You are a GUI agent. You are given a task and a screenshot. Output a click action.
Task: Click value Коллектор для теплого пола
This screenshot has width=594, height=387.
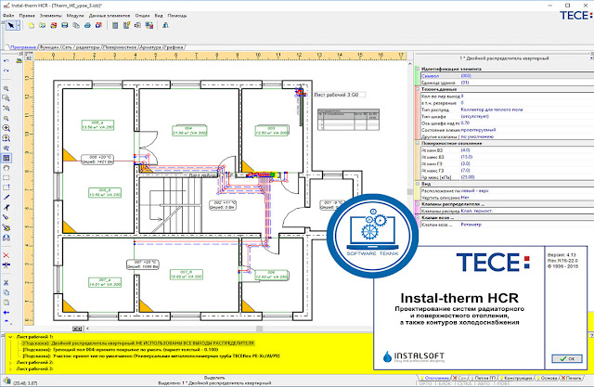tap(492, 110)
